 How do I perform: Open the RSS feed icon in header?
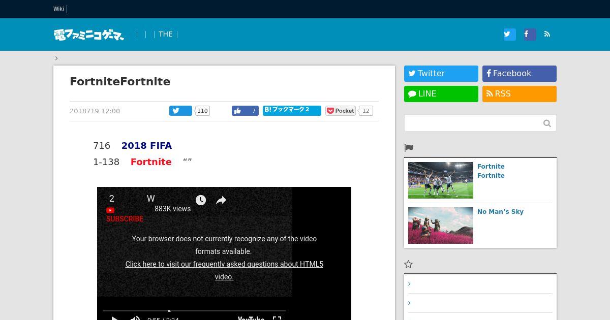coord(547,34)
